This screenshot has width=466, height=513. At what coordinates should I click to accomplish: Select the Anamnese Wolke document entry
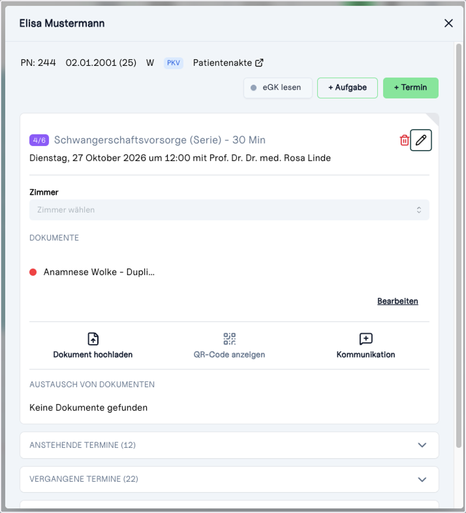(x=99, y=272)
